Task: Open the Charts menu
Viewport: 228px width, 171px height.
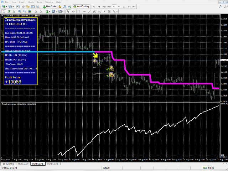Action: (31, 2)
